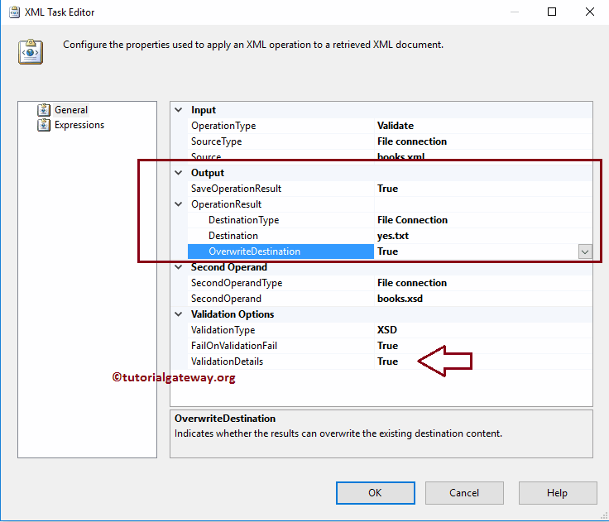
Task: Click the FailOnValidationFail True value
Action: [387, 346]
